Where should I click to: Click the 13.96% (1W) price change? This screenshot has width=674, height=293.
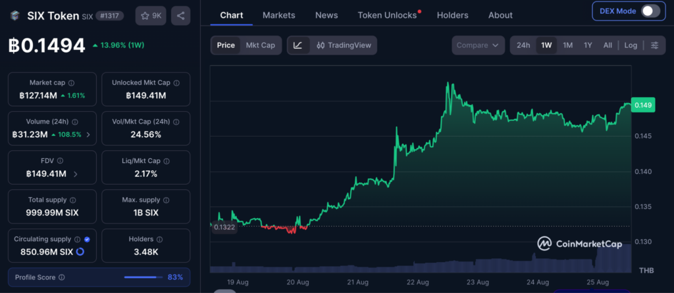pos(118,45)
